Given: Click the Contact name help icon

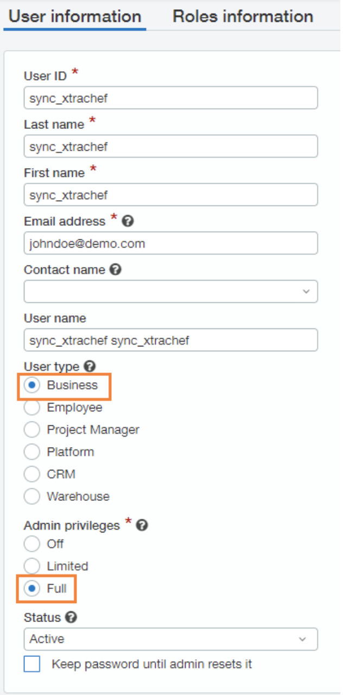Looking at the screenshot, I should point(115,270).
